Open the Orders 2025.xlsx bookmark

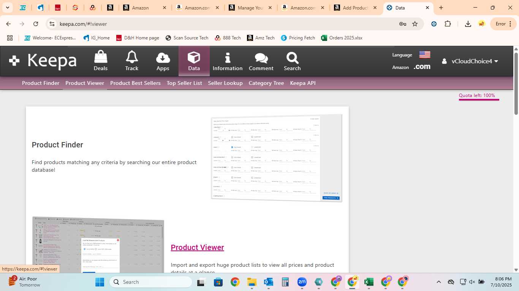point(342,38)
